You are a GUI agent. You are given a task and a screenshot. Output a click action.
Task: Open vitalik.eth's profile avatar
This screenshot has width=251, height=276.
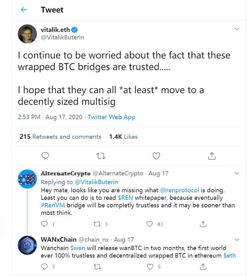28,34
